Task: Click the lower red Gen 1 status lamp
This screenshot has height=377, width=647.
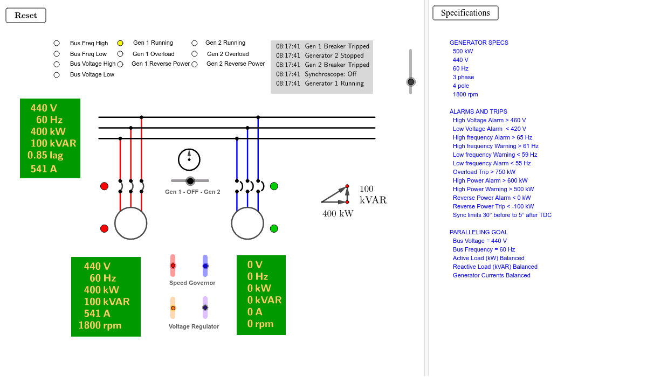Action: tap(104, 228)
